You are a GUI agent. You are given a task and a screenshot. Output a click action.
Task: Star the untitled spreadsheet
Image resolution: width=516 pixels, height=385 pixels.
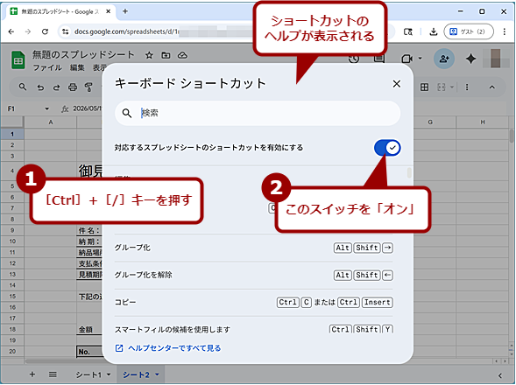(x=149, y=55)
